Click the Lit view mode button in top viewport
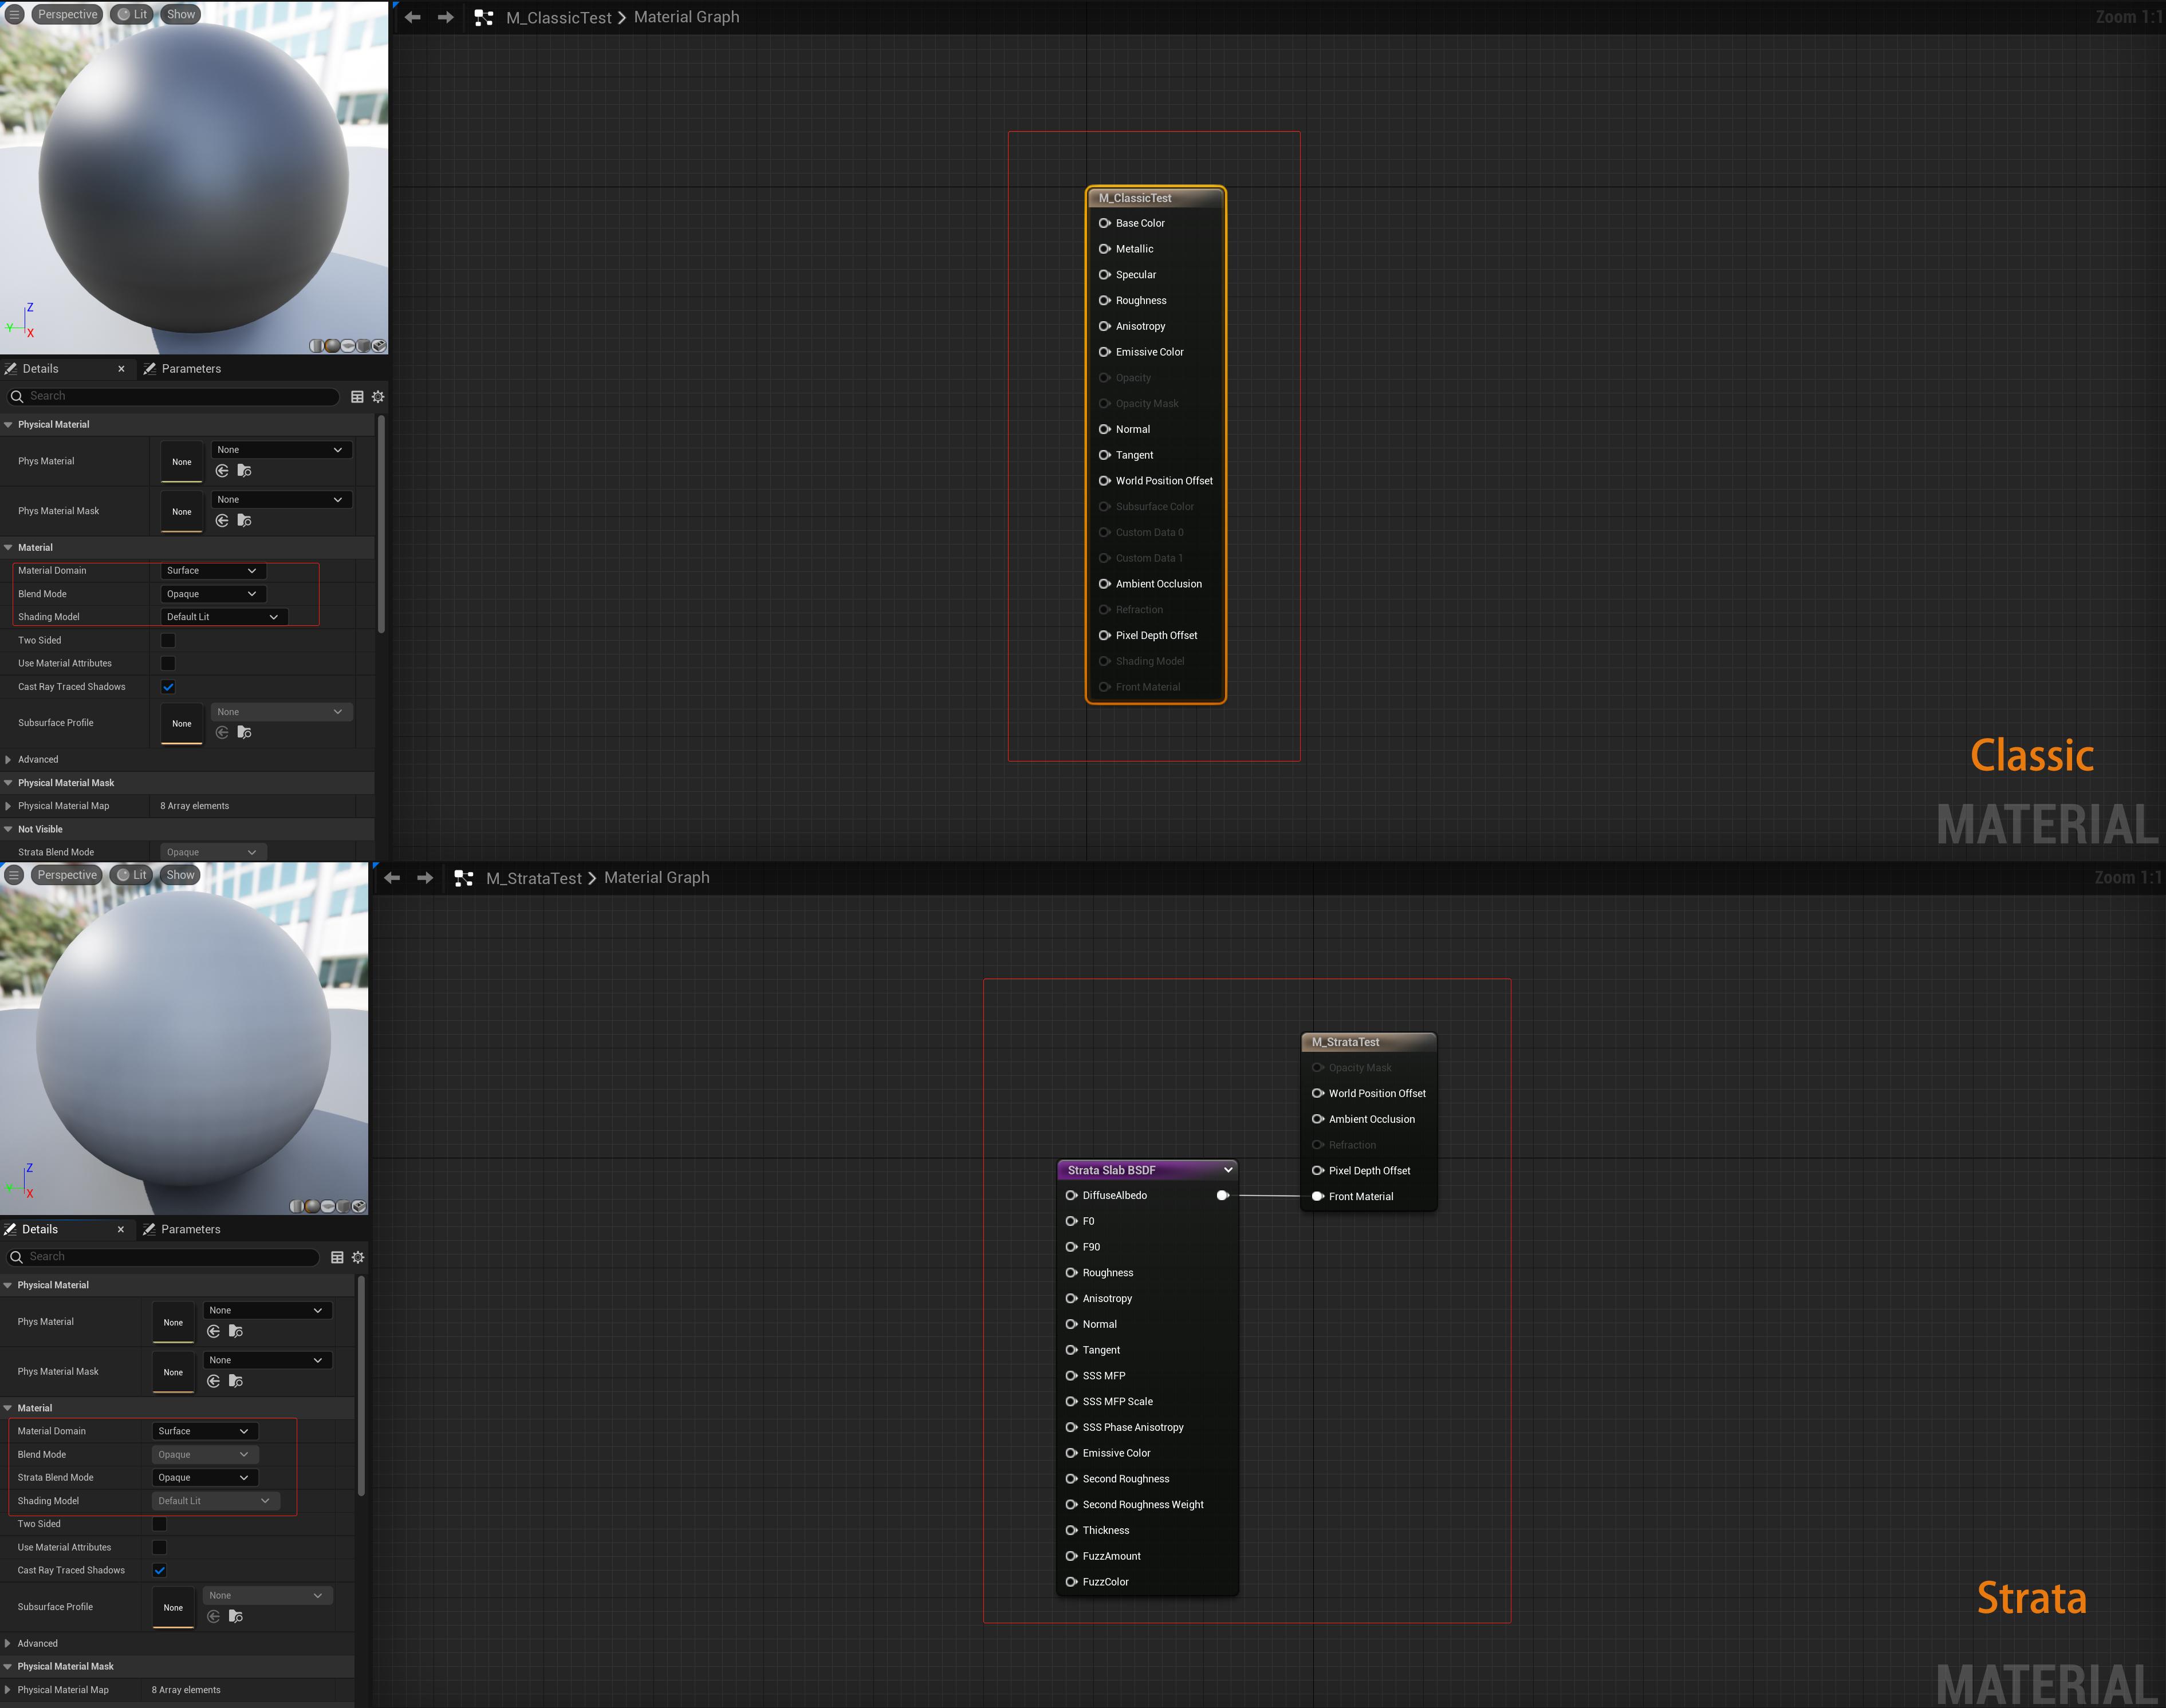2166x1708 pixels. pyautogui.click(x=132, y=14)
